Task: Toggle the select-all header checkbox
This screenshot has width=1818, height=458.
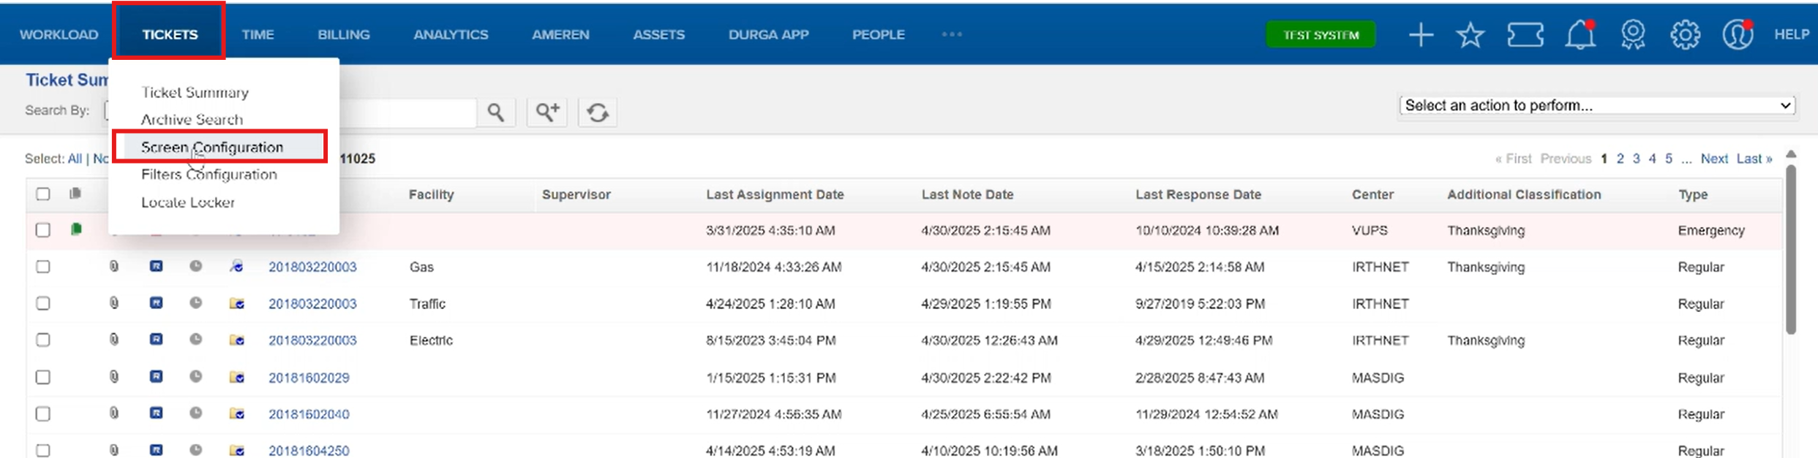Action: tap(43, 194)
